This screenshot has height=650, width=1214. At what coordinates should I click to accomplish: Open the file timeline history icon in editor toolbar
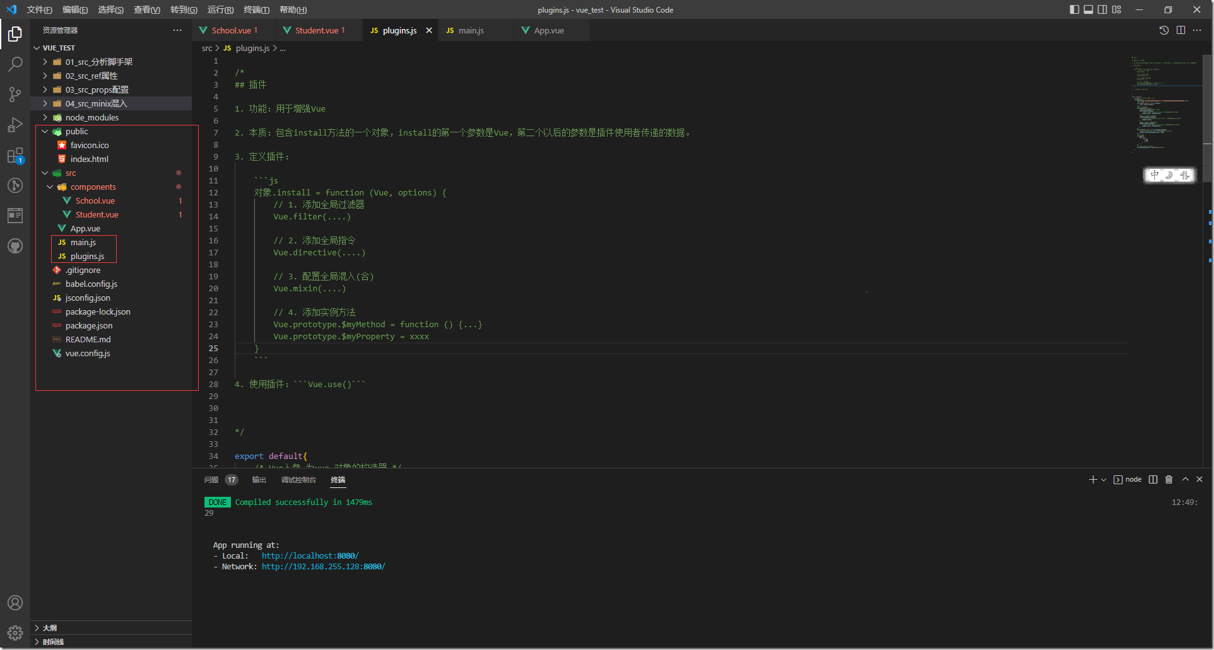(x=1164, y=30)
